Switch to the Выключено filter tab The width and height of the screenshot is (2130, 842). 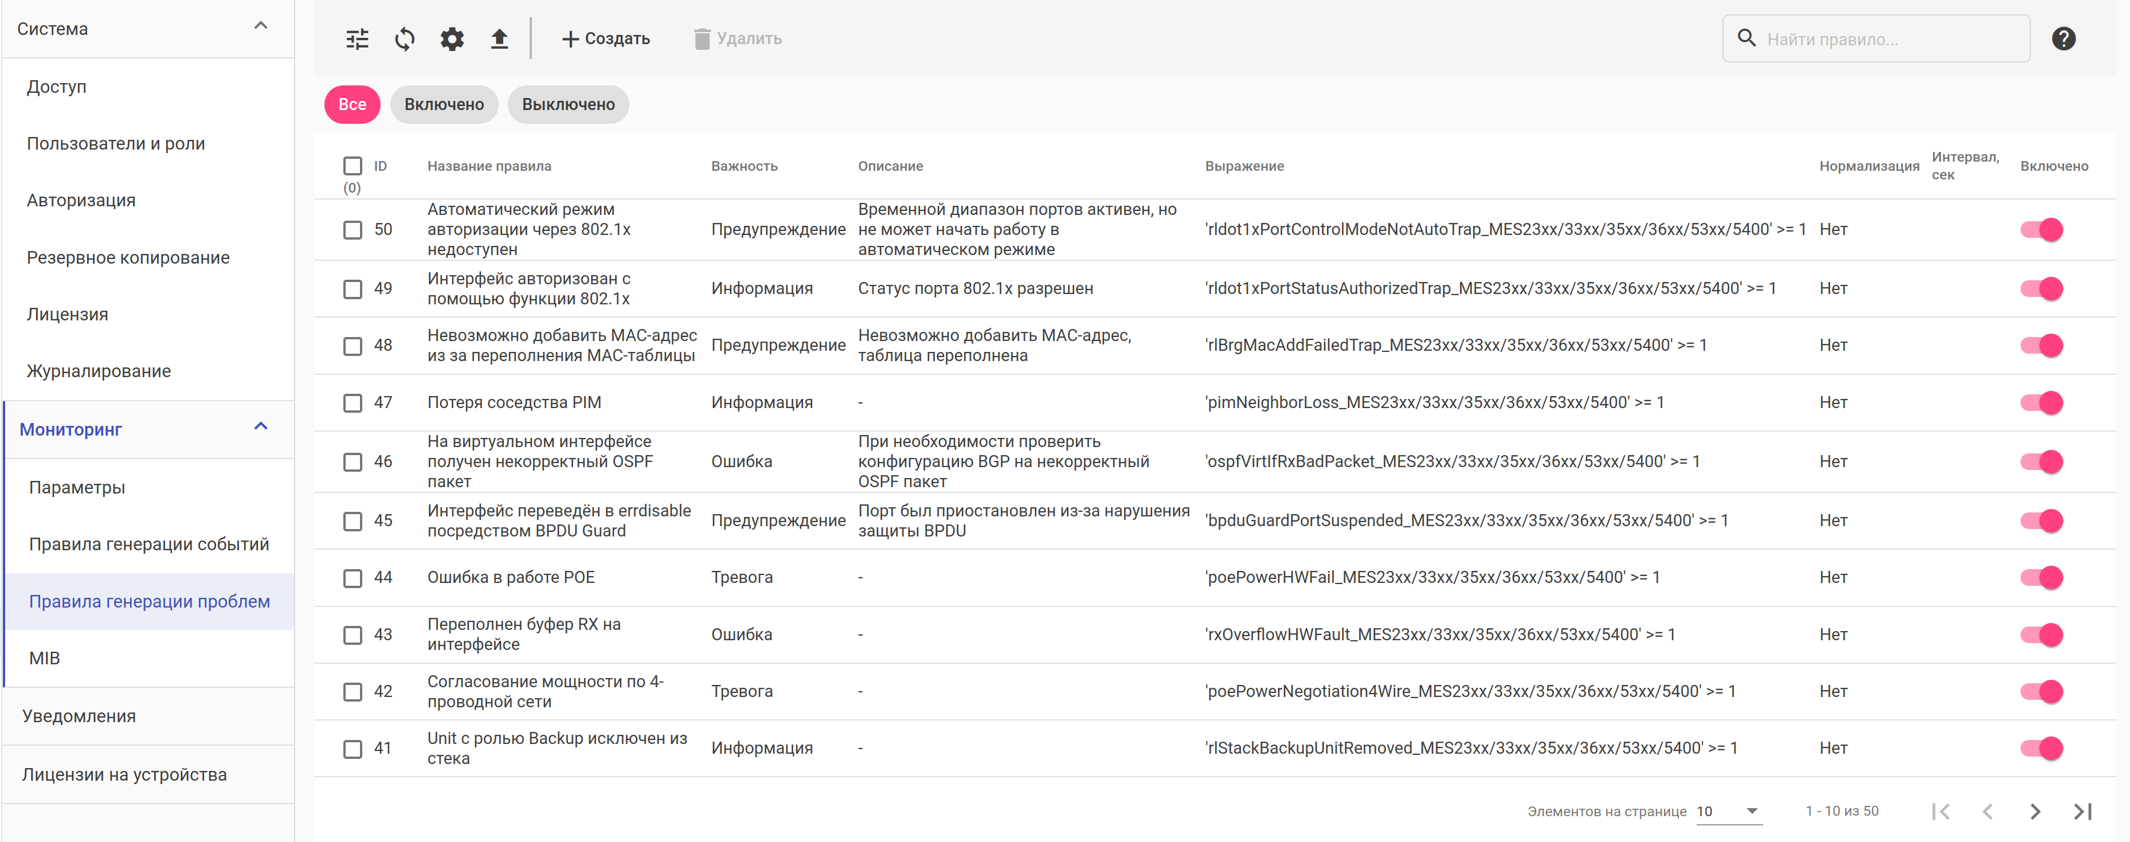pos(568,105)
